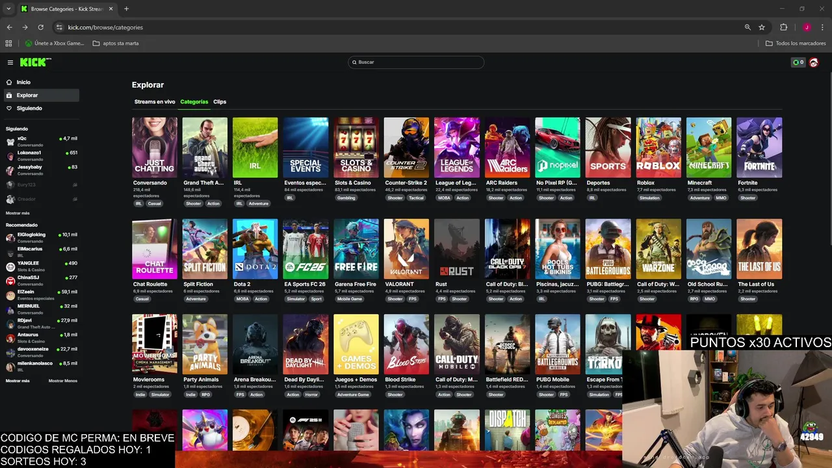The width and height of the screenshot is (832, 468).
Task: Open the Minecraft category thumbnail
Action: (709, 148)
